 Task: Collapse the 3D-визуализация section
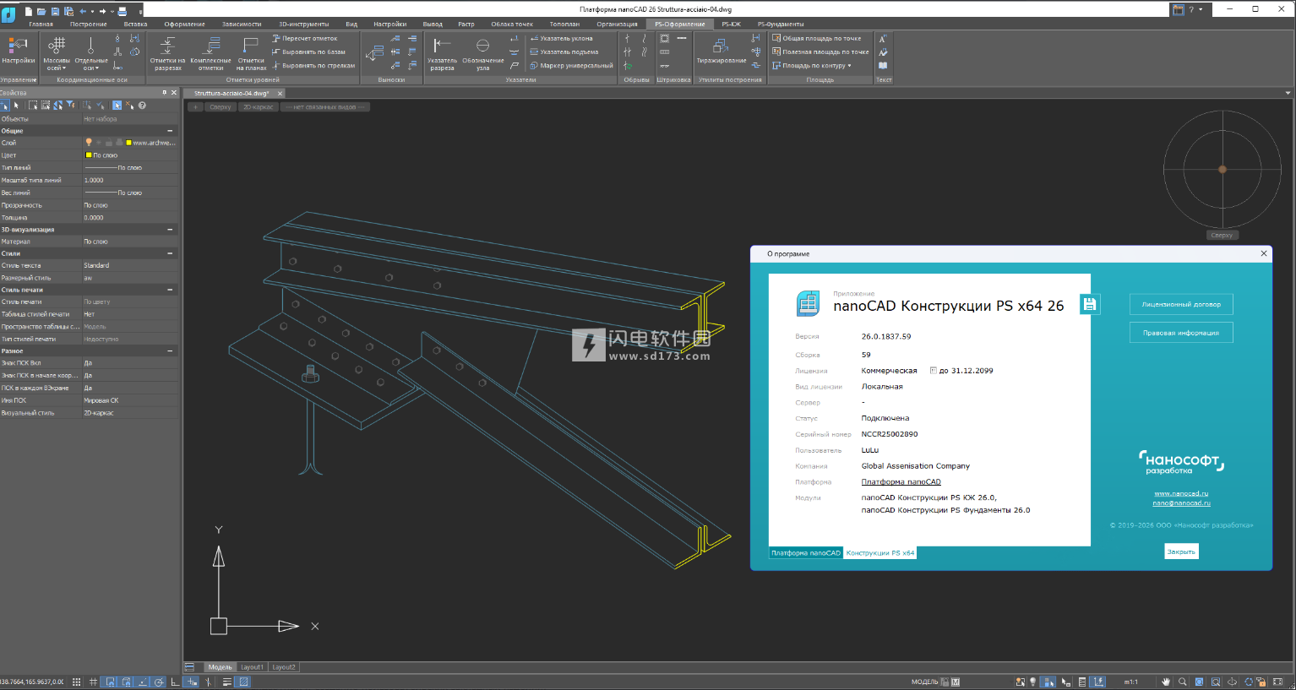click(x=170, y=230)
